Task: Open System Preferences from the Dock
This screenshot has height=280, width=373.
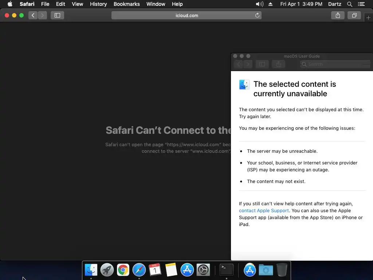Action: tap(203, 270)
